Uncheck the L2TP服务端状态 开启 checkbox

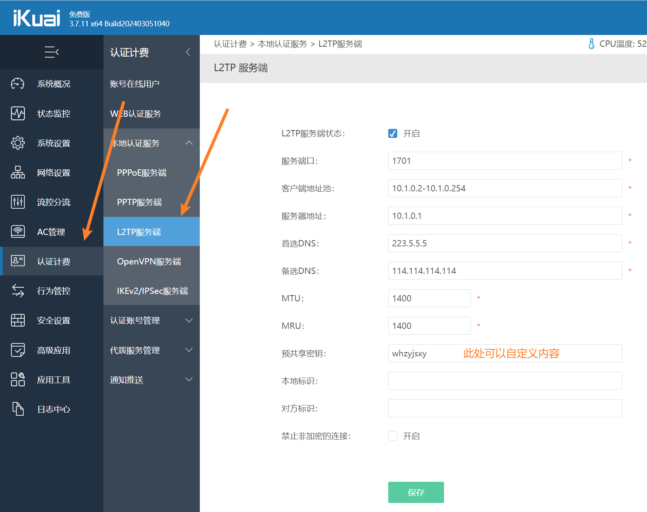(393, 134)
